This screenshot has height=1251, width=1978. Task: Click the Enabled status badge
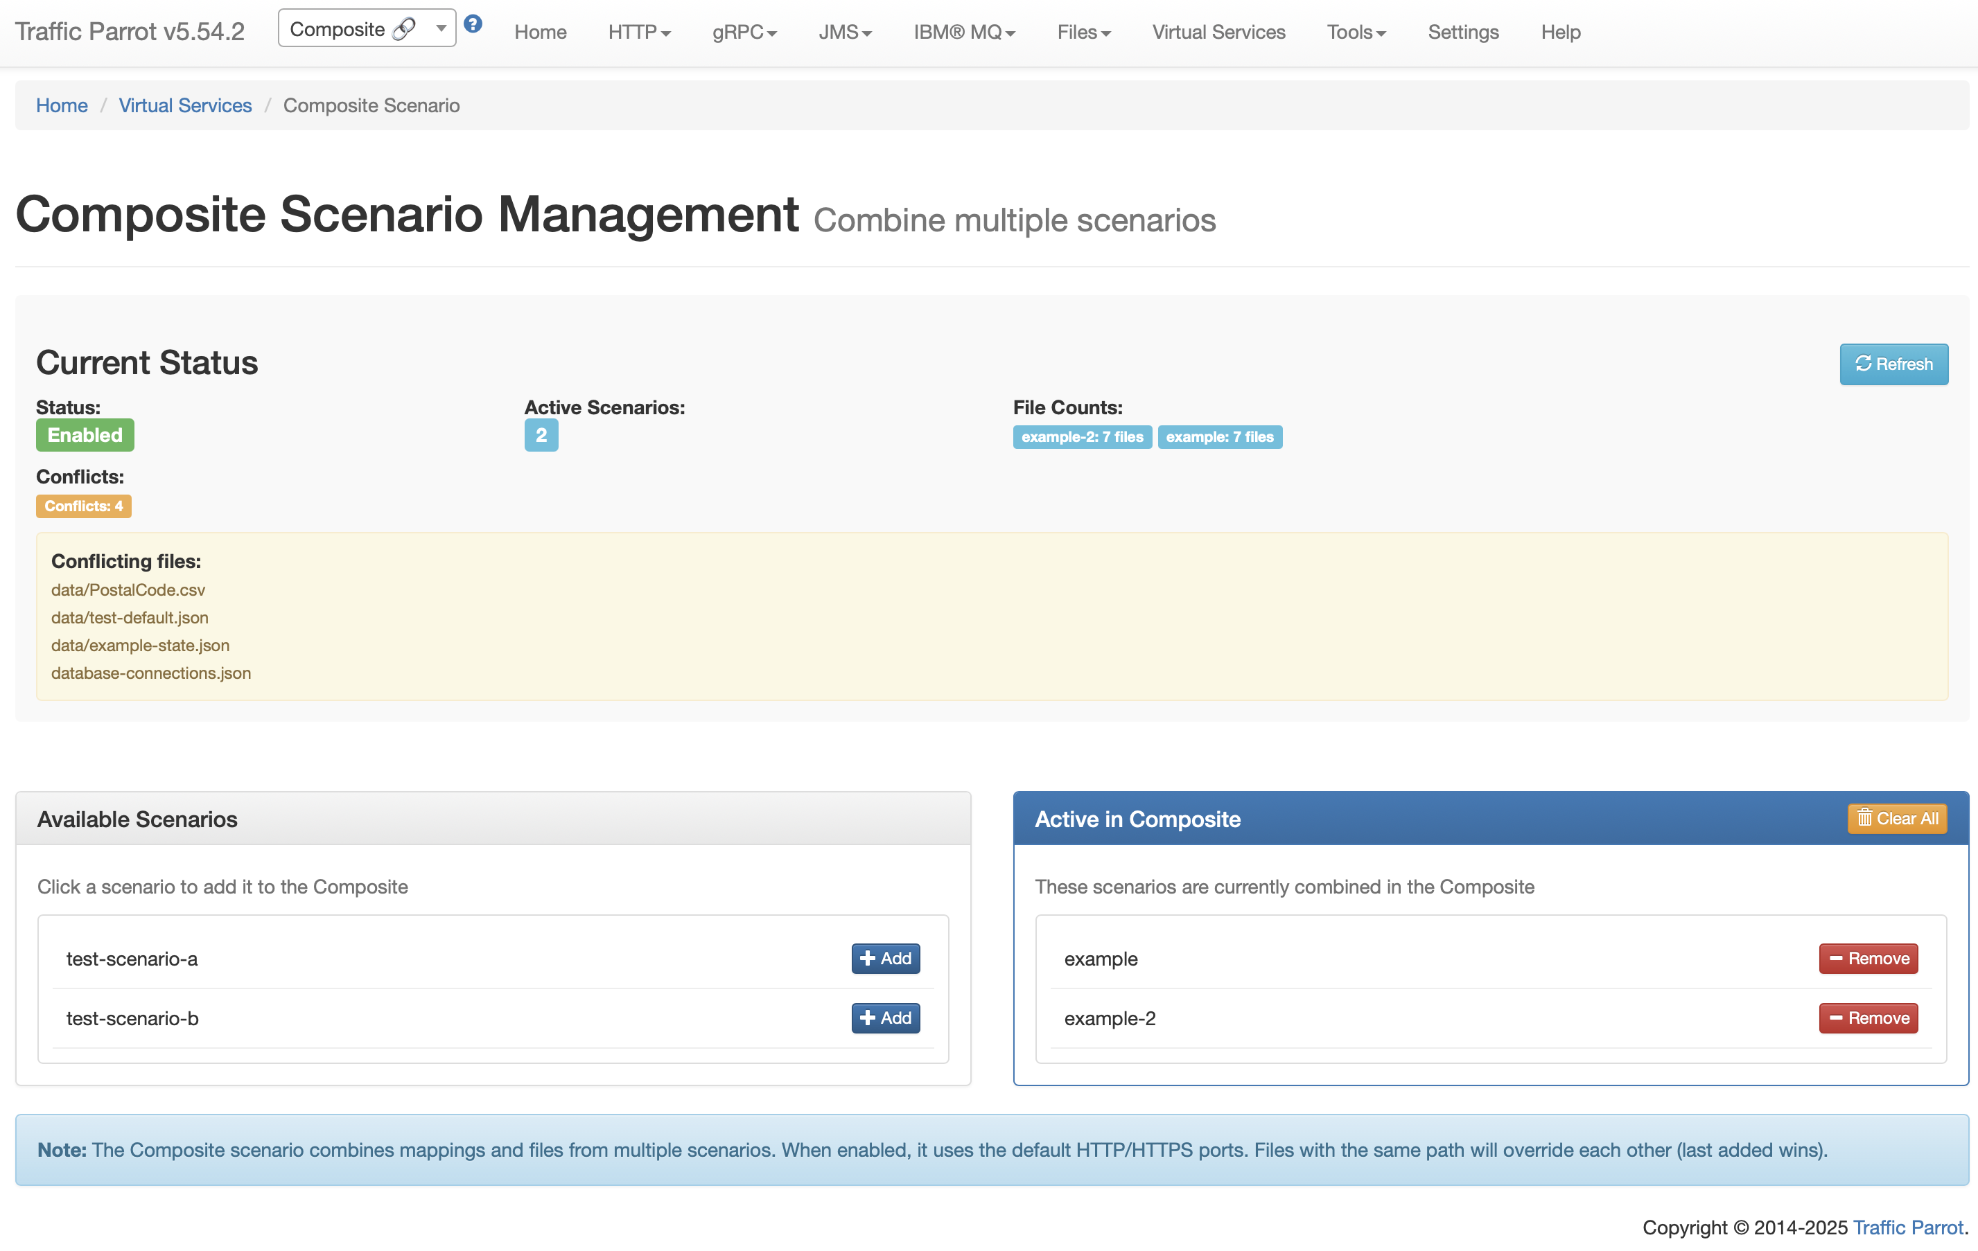[85, 435]
